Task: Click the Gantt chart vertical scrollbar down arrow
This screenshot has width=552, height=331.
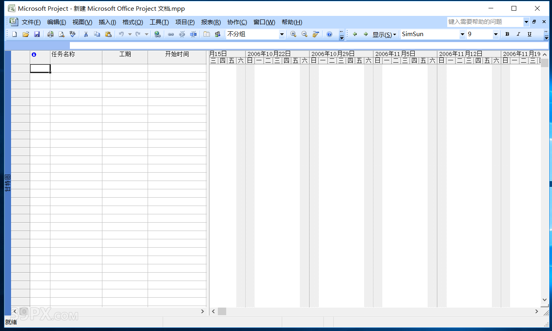Action: [x=544, y=300]
